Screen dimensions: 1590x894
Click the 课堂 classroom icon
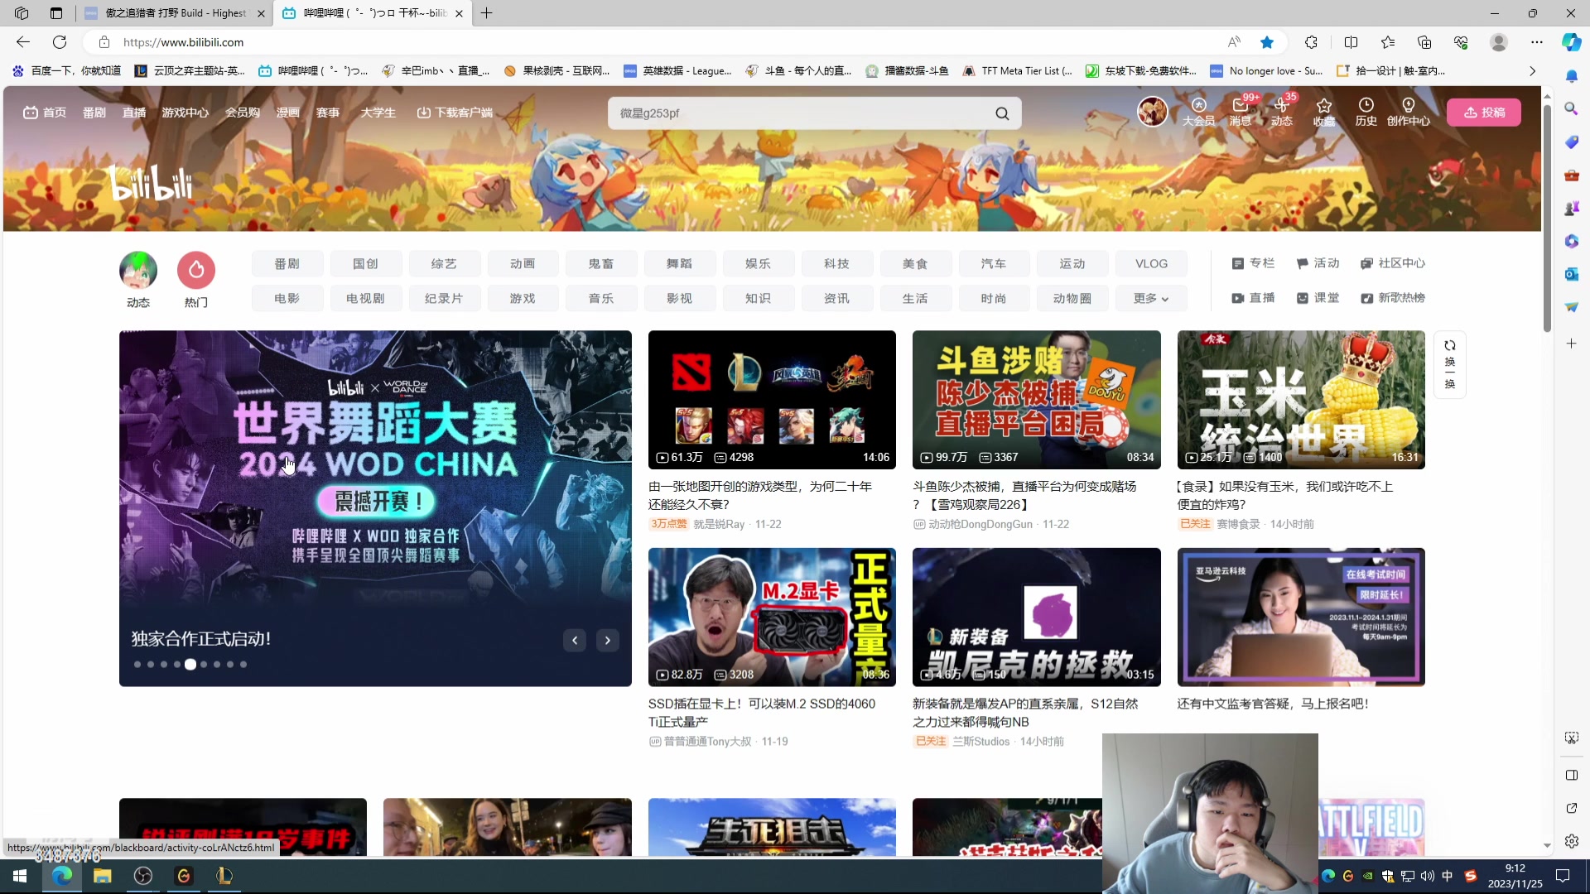point(1318,298)
